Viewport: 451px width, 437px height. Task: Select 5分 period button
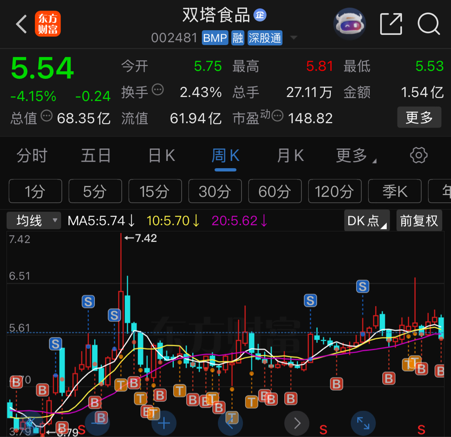95,191
